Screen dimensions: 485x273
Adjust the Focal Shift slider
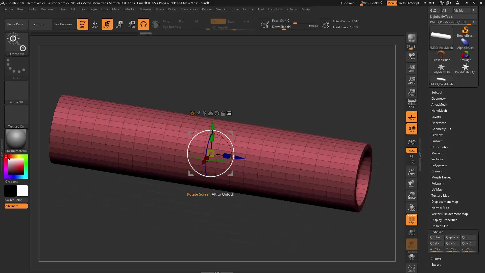tap(295, 21)
